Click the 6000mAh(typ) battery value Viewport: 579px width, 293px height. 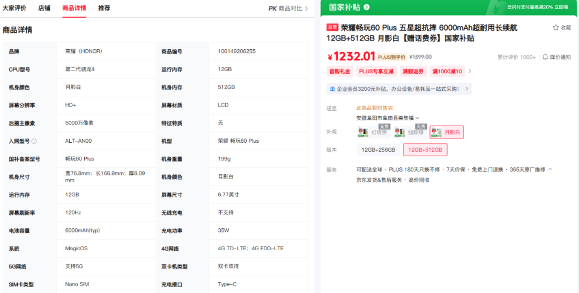[83, 231]
